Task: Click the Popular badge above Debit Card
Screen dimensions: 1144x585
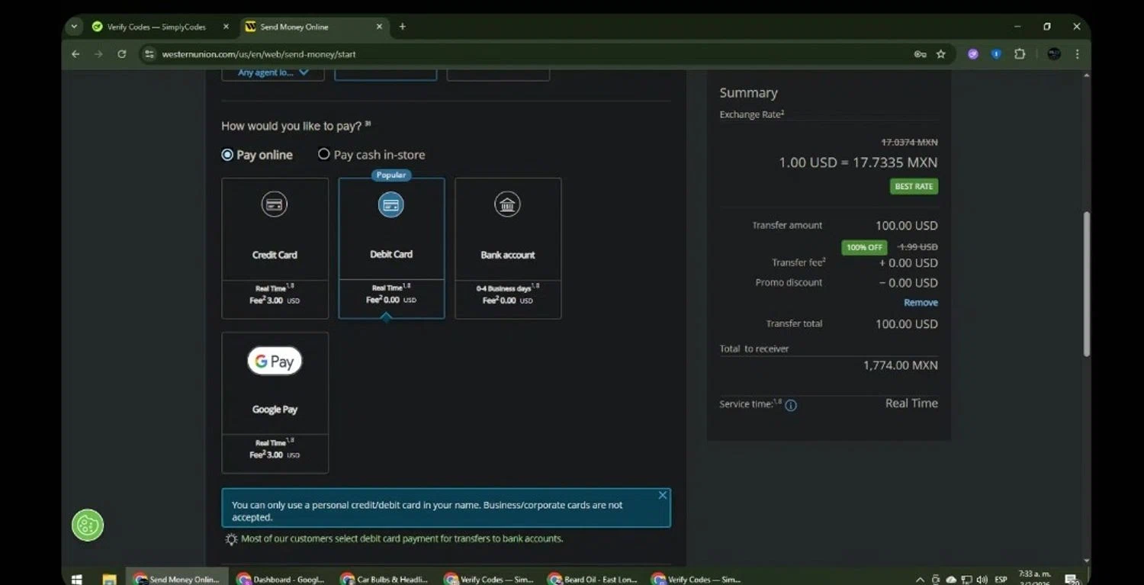Action: [x=391, y=175]
